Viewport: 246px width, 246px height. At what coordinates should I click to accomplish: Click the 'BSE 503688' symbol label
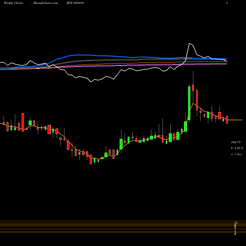pos(75,3)
